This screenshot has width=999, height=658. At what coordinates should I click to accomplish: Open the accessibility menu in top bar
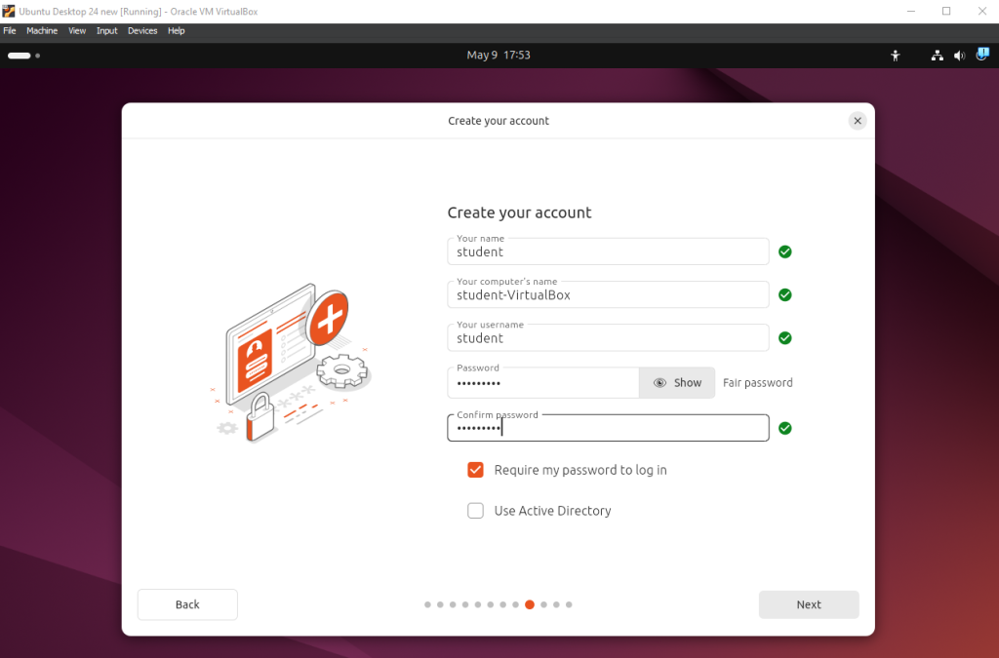896,56
